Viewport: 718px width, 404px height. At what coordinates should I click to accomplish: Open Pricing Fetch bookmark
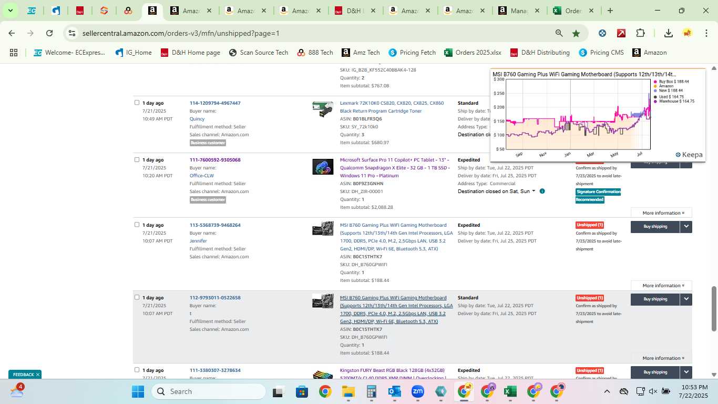point(412,53)
